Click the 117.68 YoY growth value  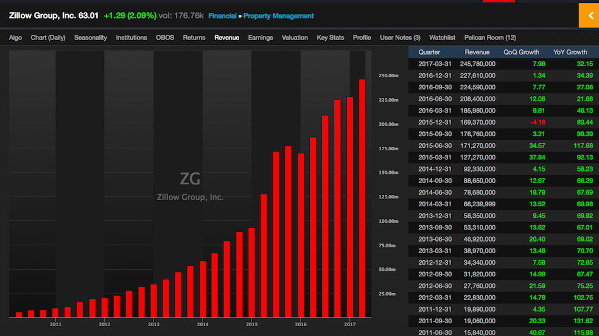coord(583,145)
